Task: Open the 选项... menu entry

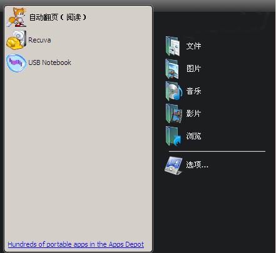Action: [197, 165]
